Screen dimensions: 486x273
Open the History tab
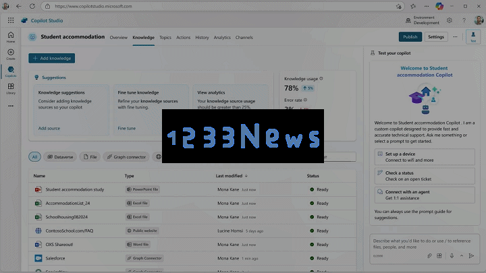coord(202,38)
